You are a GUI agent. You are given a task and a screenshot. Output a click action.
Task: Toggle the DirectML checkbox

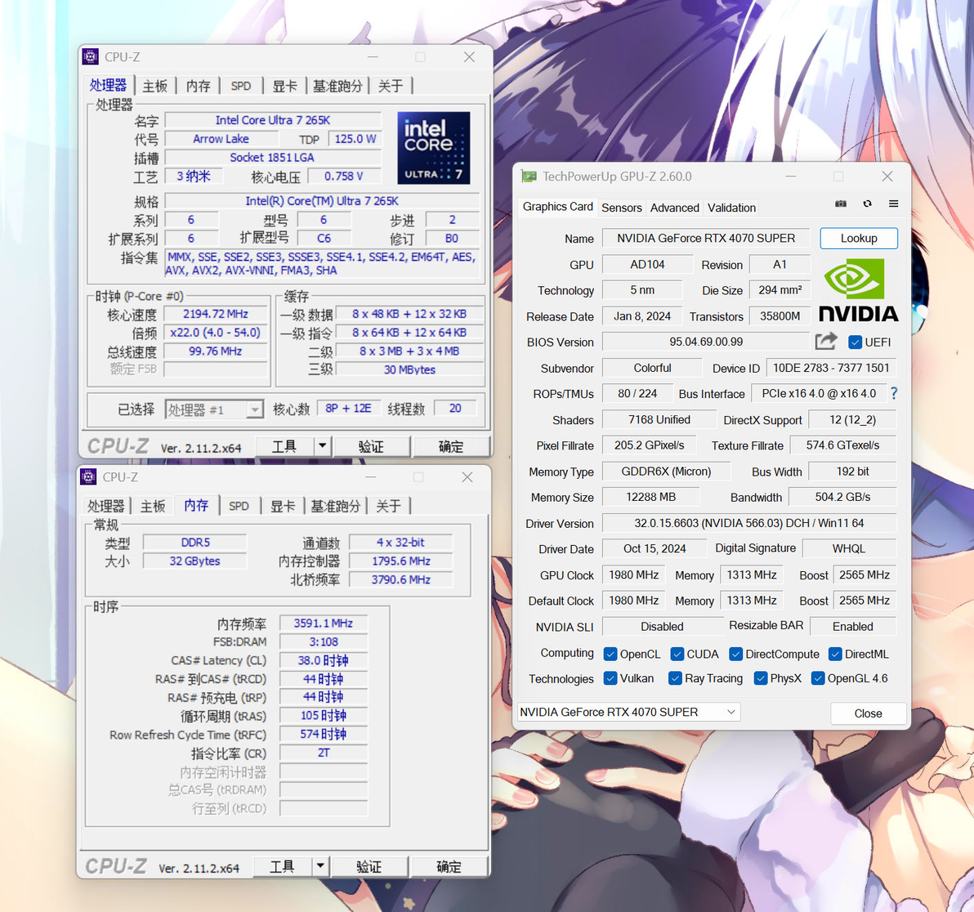pos(835,655)
